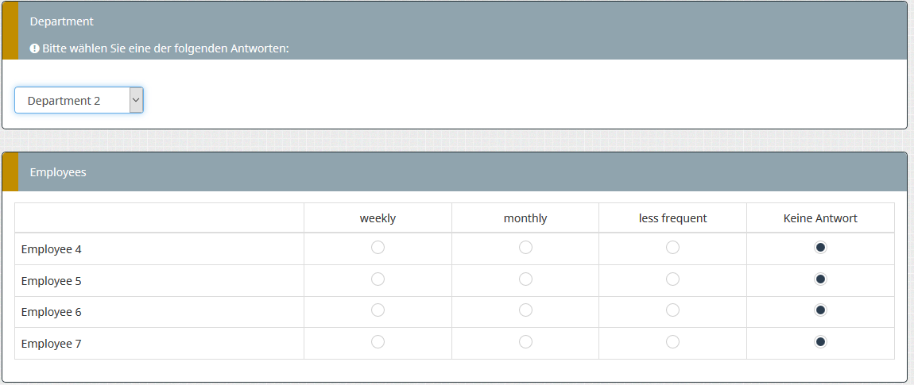
Task: Select less frequent for Employee 4
Action: (x=672, y=248)
